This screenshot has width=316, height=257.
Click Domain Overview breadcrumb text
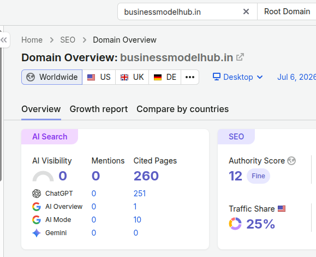coord(124,40)
